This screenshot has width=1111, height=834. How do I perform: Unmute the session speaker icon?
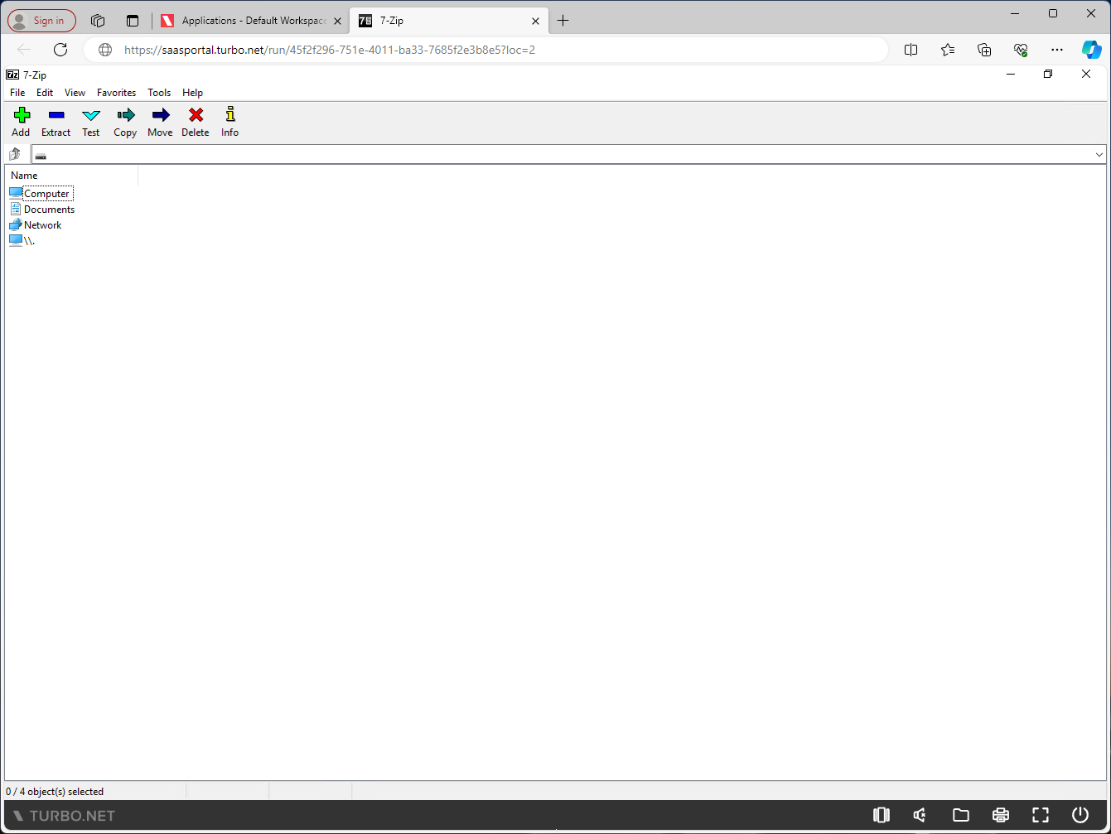(920, 815)
